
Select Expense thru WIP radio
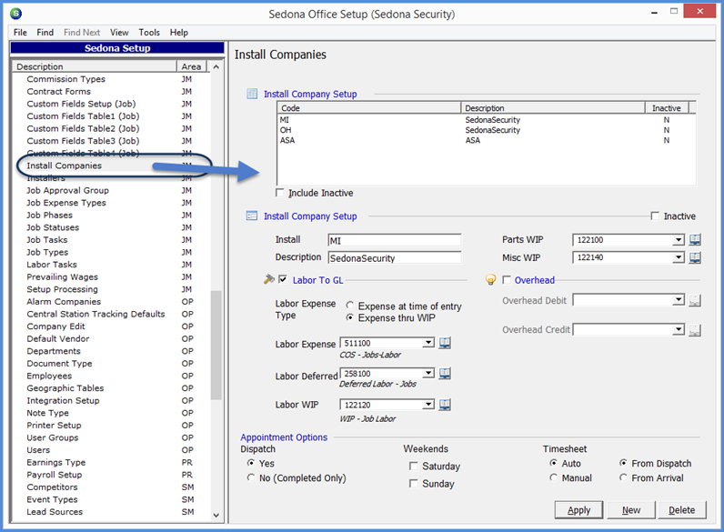coord(350,317)
